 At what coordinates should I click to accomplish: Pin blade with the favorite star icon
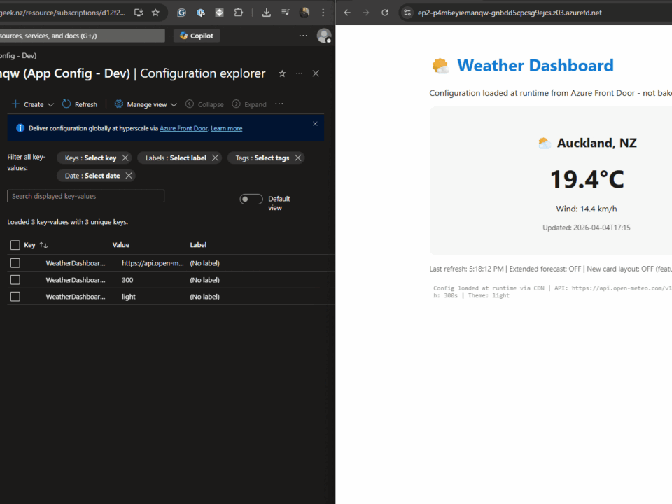click(x=282, y=73)
